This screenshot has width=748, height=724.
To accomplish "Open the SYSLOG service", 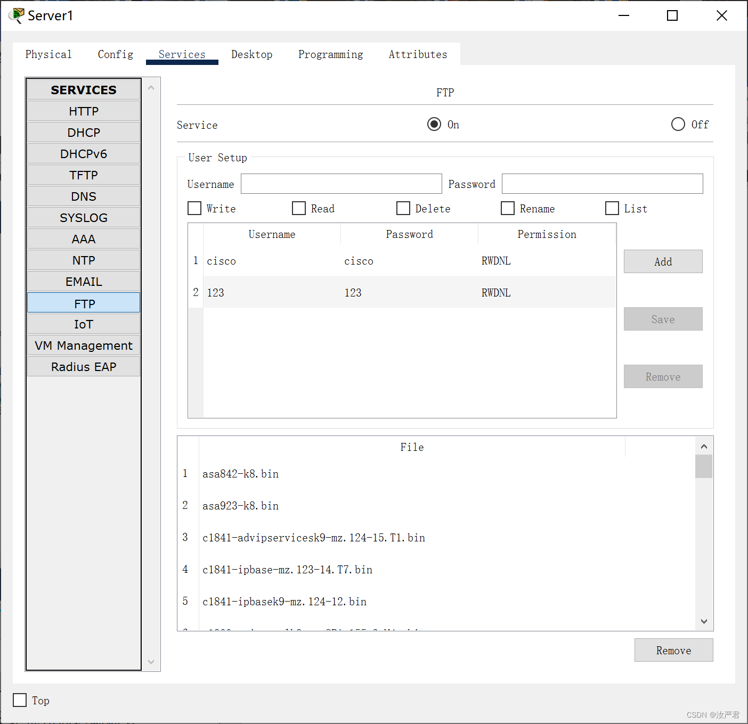I will [84, 218].
